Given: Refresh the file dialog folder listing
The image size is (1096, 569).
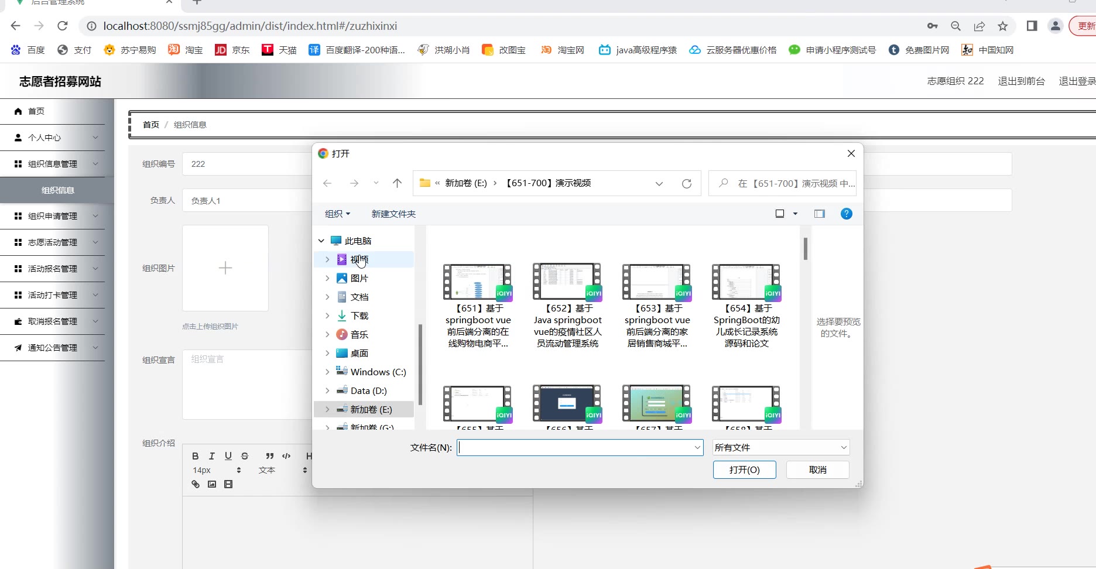Looking at the screenshot, I should tap(686, 184).
